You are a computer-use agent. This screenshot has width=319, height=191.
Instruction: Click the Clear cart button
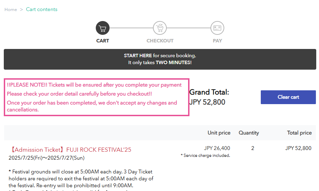point(288,97)
